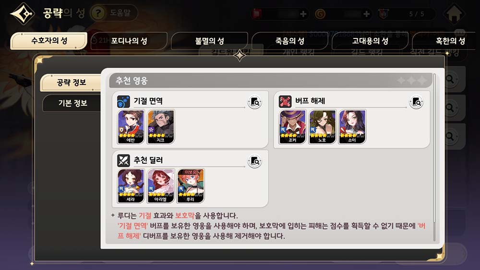Open the 포디나의 성 tab
Screen dimensions: 480x270
coord(129,41)
